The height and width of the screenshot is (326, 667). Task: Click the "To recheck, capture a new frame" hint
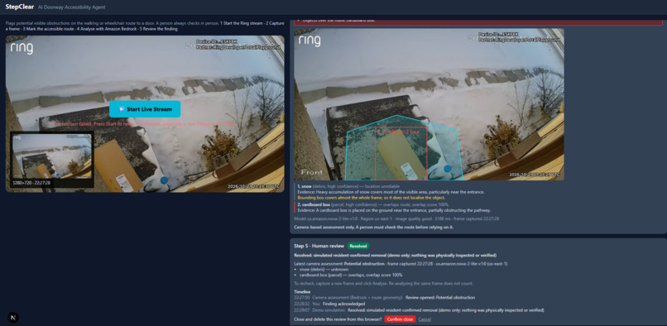pyautogui.click(x=383, y=283)
